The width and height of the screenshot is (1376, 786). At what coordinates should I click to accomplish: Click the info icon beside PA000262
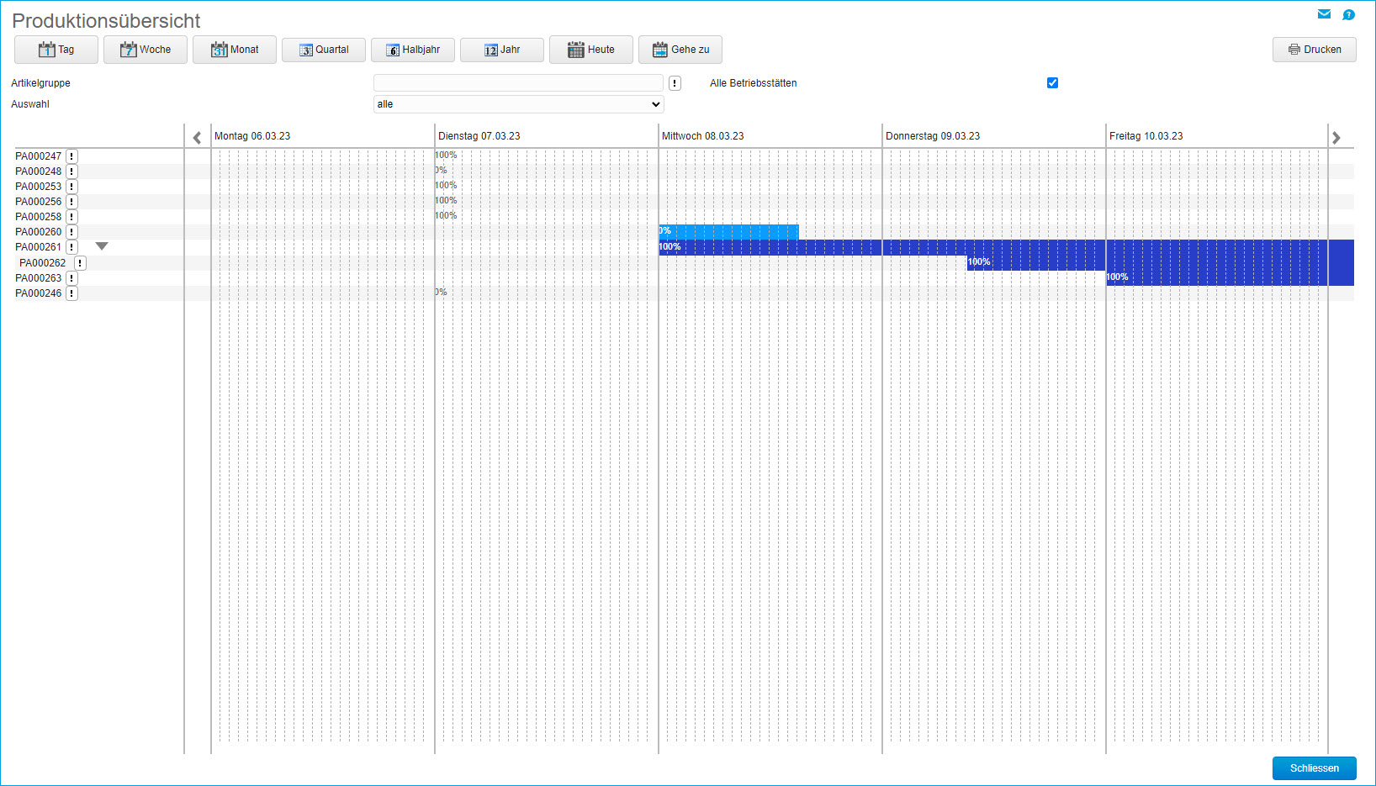pos(80,263)
